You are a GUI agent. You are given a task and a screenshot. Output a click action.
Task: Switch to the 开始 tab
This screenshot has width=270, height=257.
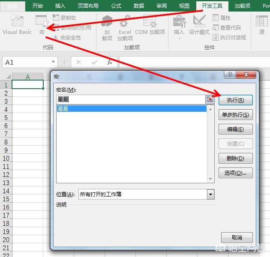(x=37, y=6)
